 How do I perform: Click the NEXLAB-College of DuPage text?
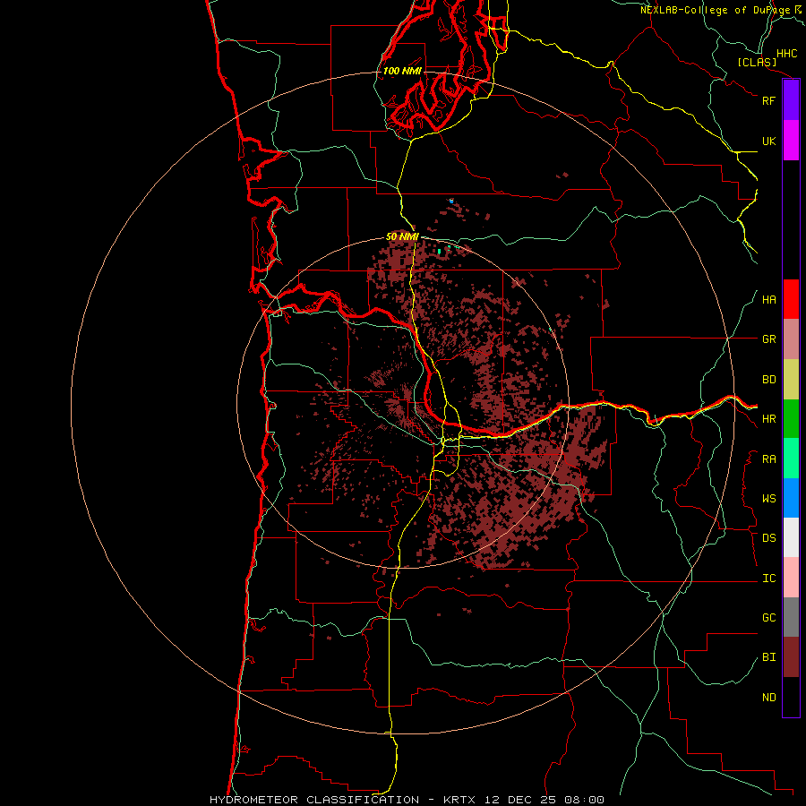(715, 10)
